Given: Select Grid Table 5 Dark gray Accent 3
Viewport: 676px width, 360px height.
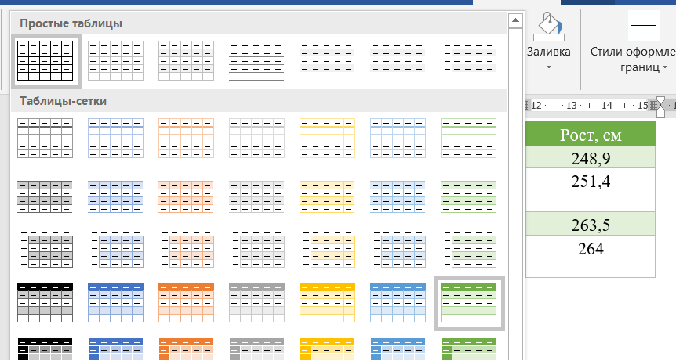Looking at the screenshot, I should 256,349.
